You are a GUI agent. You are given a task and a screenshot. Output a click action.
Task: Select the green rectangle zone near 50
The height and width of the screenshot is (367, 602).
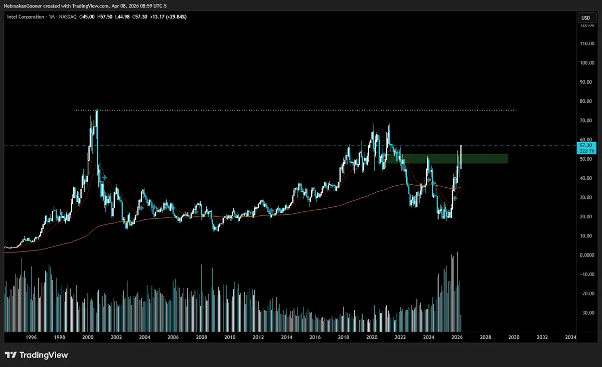pos(446,158)
